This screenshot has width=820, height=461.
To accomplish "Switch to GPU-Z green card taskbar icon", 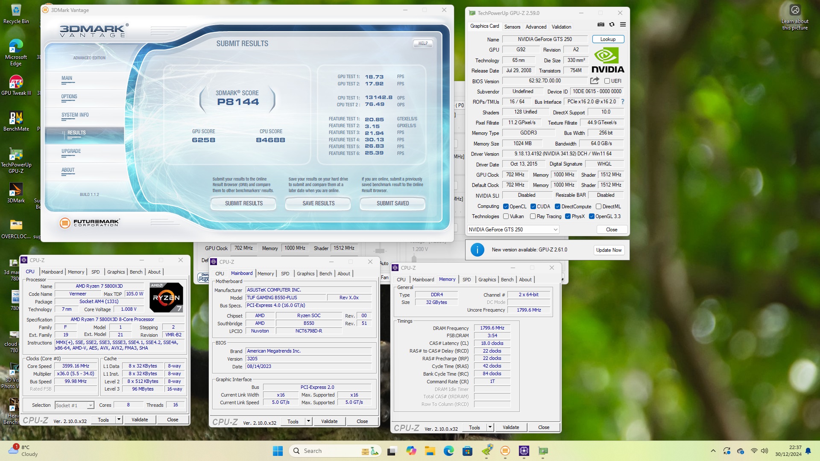I will [x=543, y=451].
